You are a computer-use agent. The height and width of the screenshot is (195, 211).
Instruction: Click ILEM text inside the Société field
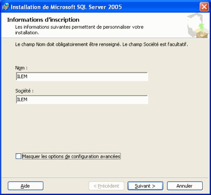tap(22, 99)
